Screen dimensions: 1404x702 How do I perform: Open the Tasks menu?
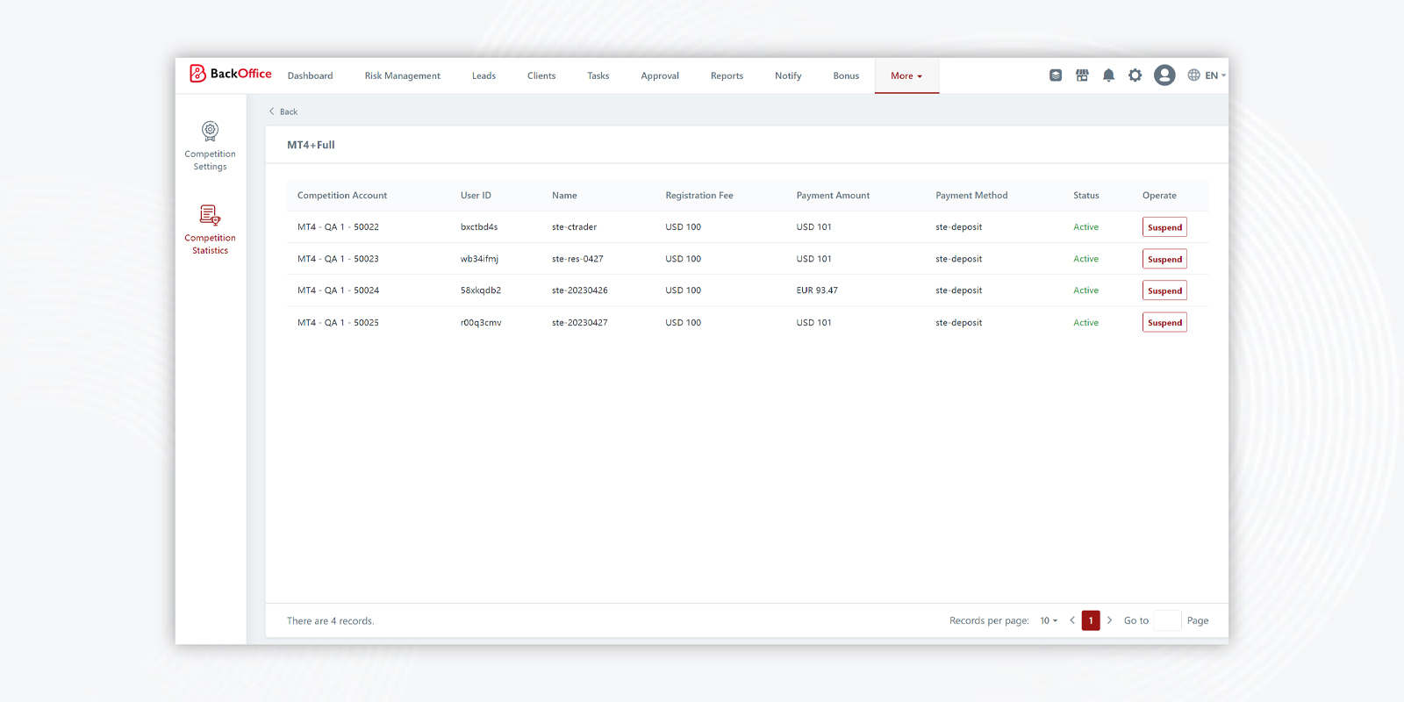click(598, 76)
